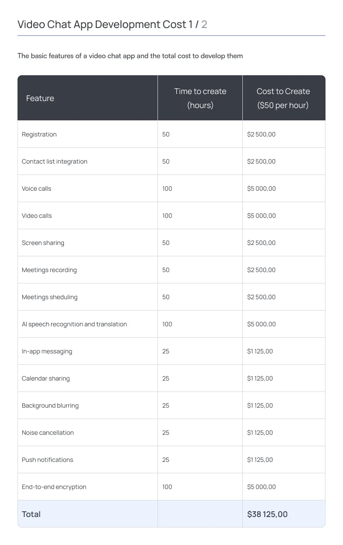Click the 'Cost to Create ($50 per hour)' header

pos(283,98)
